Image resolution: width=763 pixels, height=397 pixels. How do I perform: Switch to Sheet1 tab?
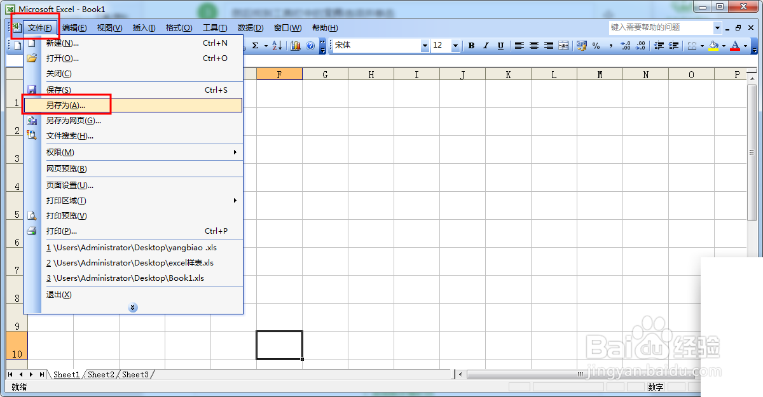point(66,375)
